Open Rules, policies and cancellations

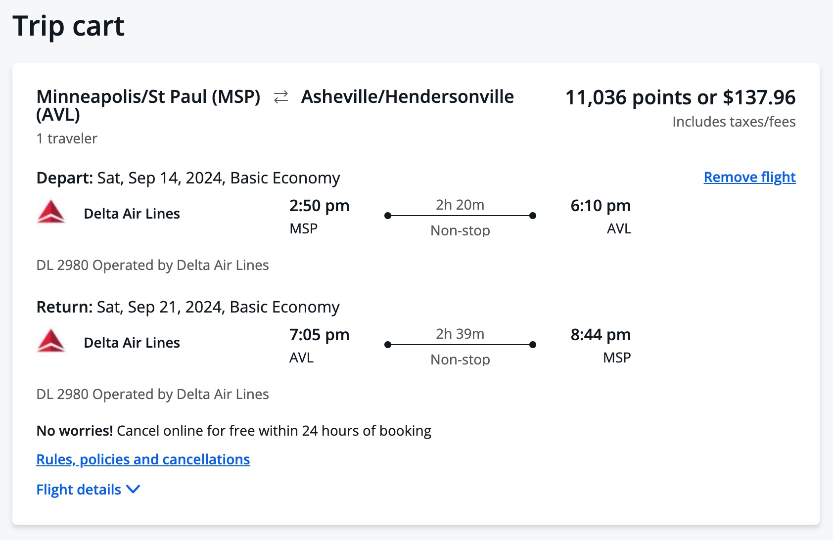click(142, 459)
